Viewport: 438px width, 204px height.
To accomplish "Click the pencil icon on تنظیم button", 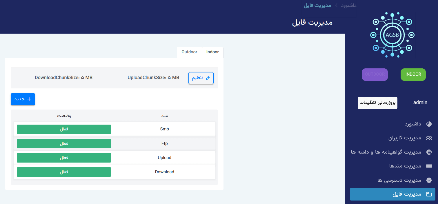I will [207, 78].
